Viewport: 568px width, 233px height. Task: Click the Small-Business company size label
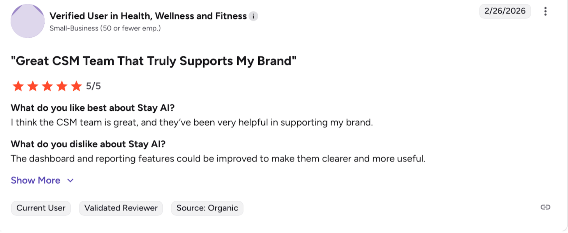[x=105, y=28]
